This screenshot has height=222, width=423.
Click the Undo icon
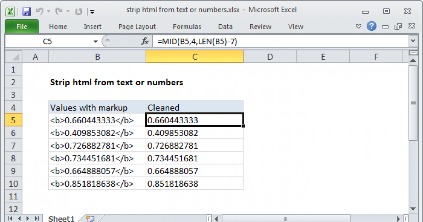click(x=40, y=11)
